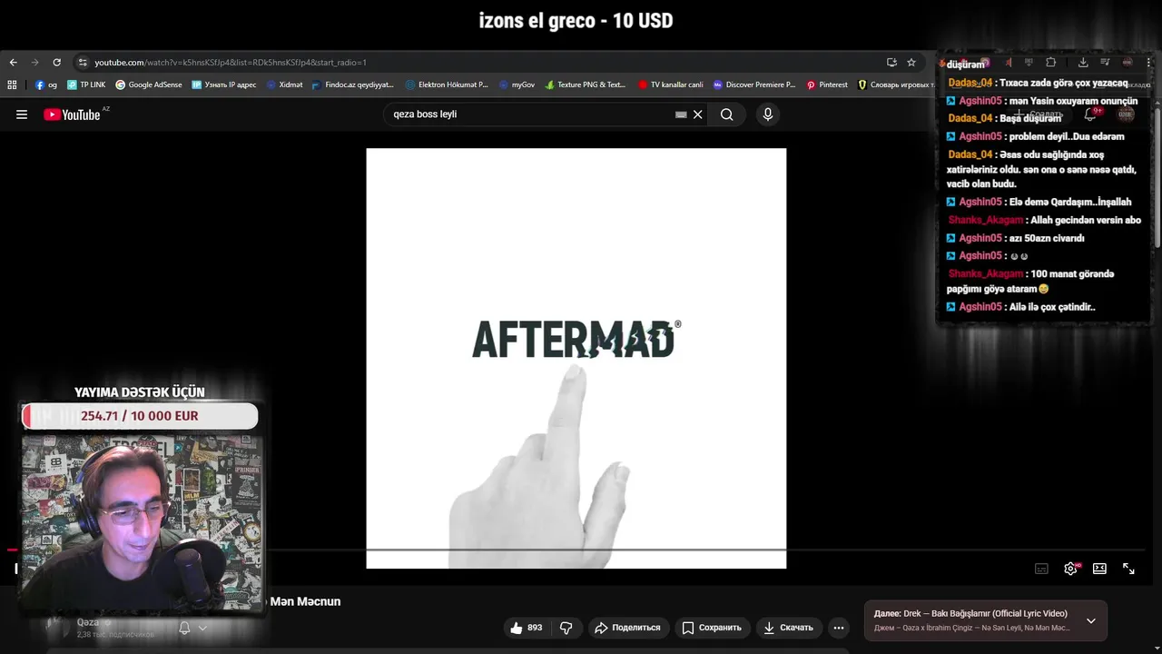Open the browser three-dot menu
The width and height of the screenshot is (1162, 654).
(1149, 63)
